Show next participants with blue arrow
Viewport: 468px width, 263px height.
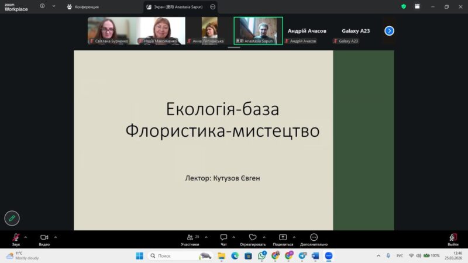tap(389, 30)
